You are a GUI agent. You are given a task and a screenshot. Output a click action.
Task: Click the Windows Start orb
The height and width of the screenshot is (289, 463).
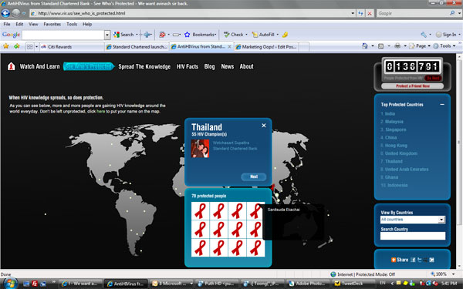click(11, 284)
